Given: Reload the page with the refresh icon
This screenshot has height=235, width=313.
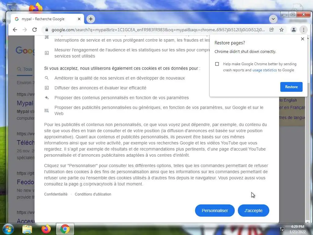Looking at the screenshot, I should 35,30.
